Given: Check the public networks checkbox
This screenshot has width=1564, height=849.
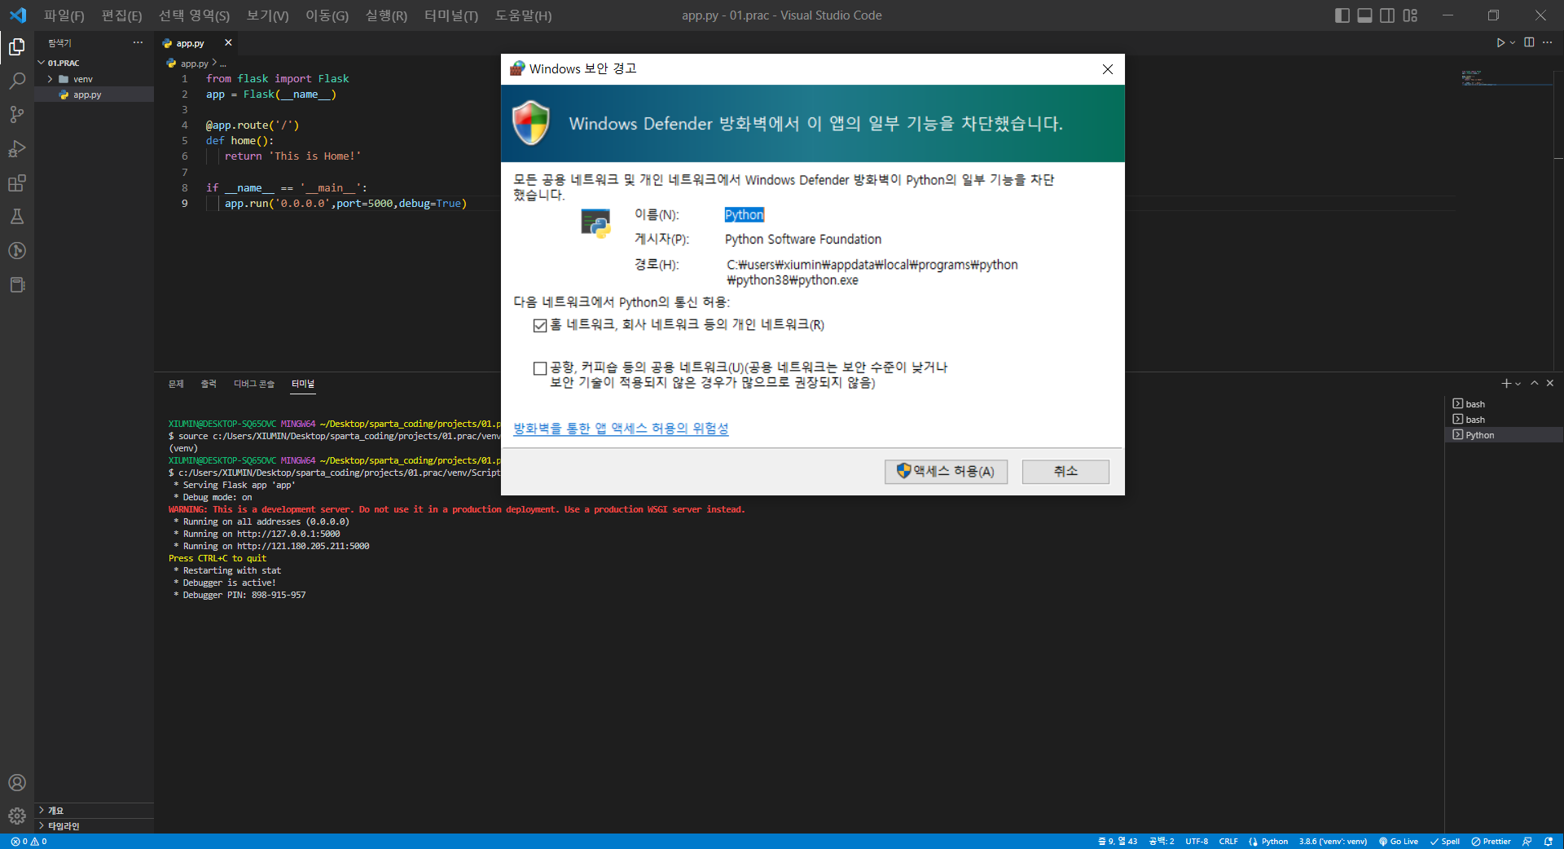Looking at the screenshot, I should point(539,368).
